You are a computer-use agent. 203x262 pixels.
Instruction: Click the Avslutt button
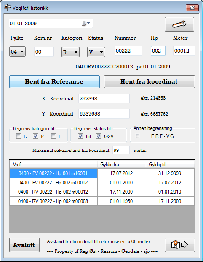pos(24,245)
